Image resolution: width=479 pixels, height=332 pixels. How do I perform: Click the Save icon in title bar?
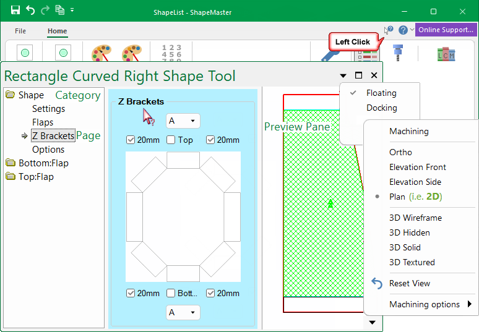(15, 11)
